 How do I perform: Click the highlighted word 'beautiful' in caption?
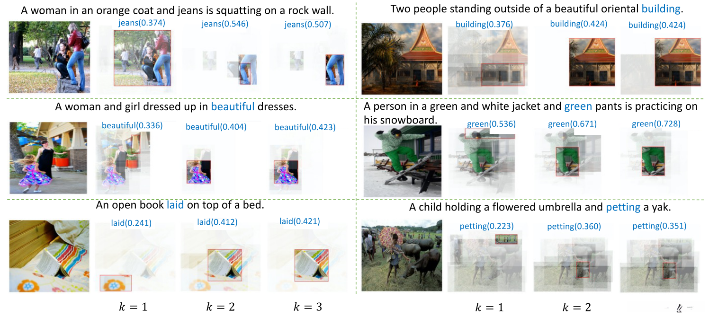(x=233, y=106)
